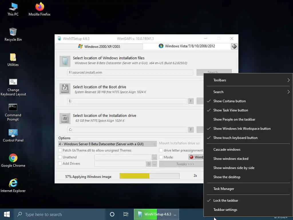Viewport: 293px width, 220px height.
Task: Click the install.wim path field
Action: 130,72
